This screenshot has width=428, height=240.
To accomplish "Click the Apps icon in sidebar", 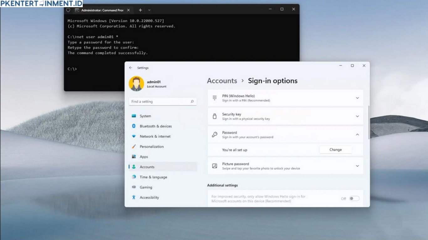I will click(134, 157).
